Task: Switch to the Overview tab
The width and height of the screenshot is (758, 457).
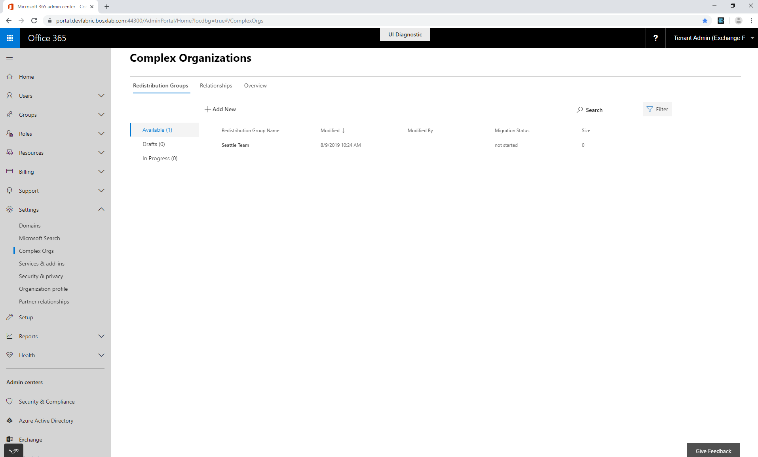Action: coord(255,85)
